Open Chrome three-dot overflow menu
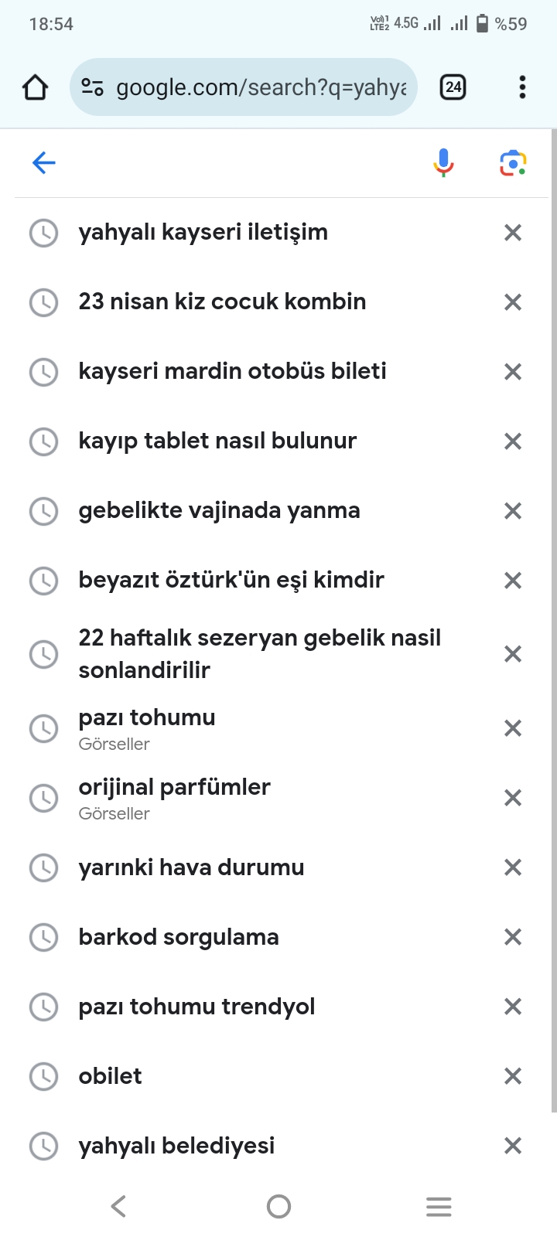Screen dimensions: 557x1237 coord(522,87)
